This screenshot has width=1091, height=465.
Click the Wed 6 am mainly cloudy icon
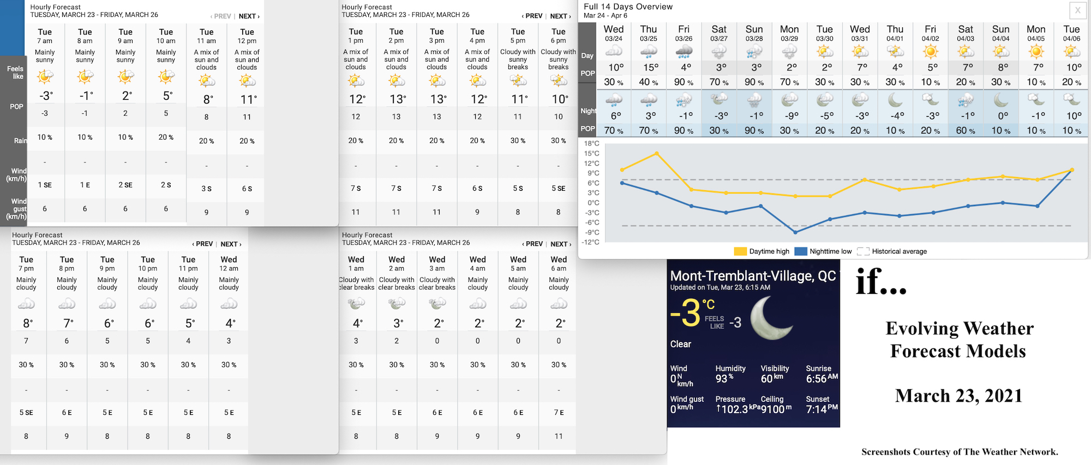pyautogui.click(x=559, y=304)
